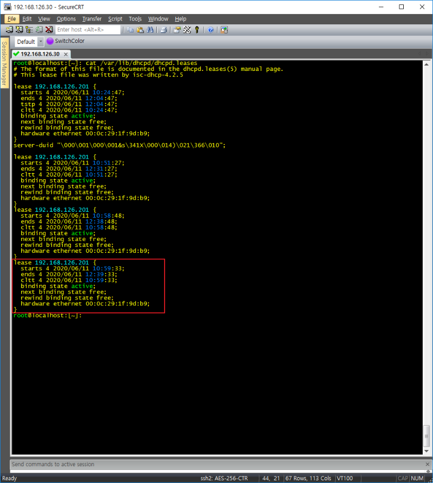This screenshot has width=433, height=483.
Task: Open the Options menu
Action: 66,19
